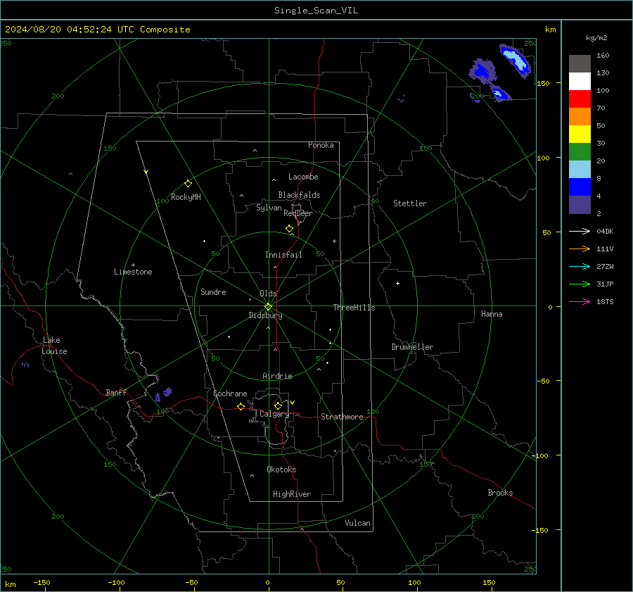633x592 pixels.
Task: Click the green 31JP arrow icon
Action: (x=580, y=284)
